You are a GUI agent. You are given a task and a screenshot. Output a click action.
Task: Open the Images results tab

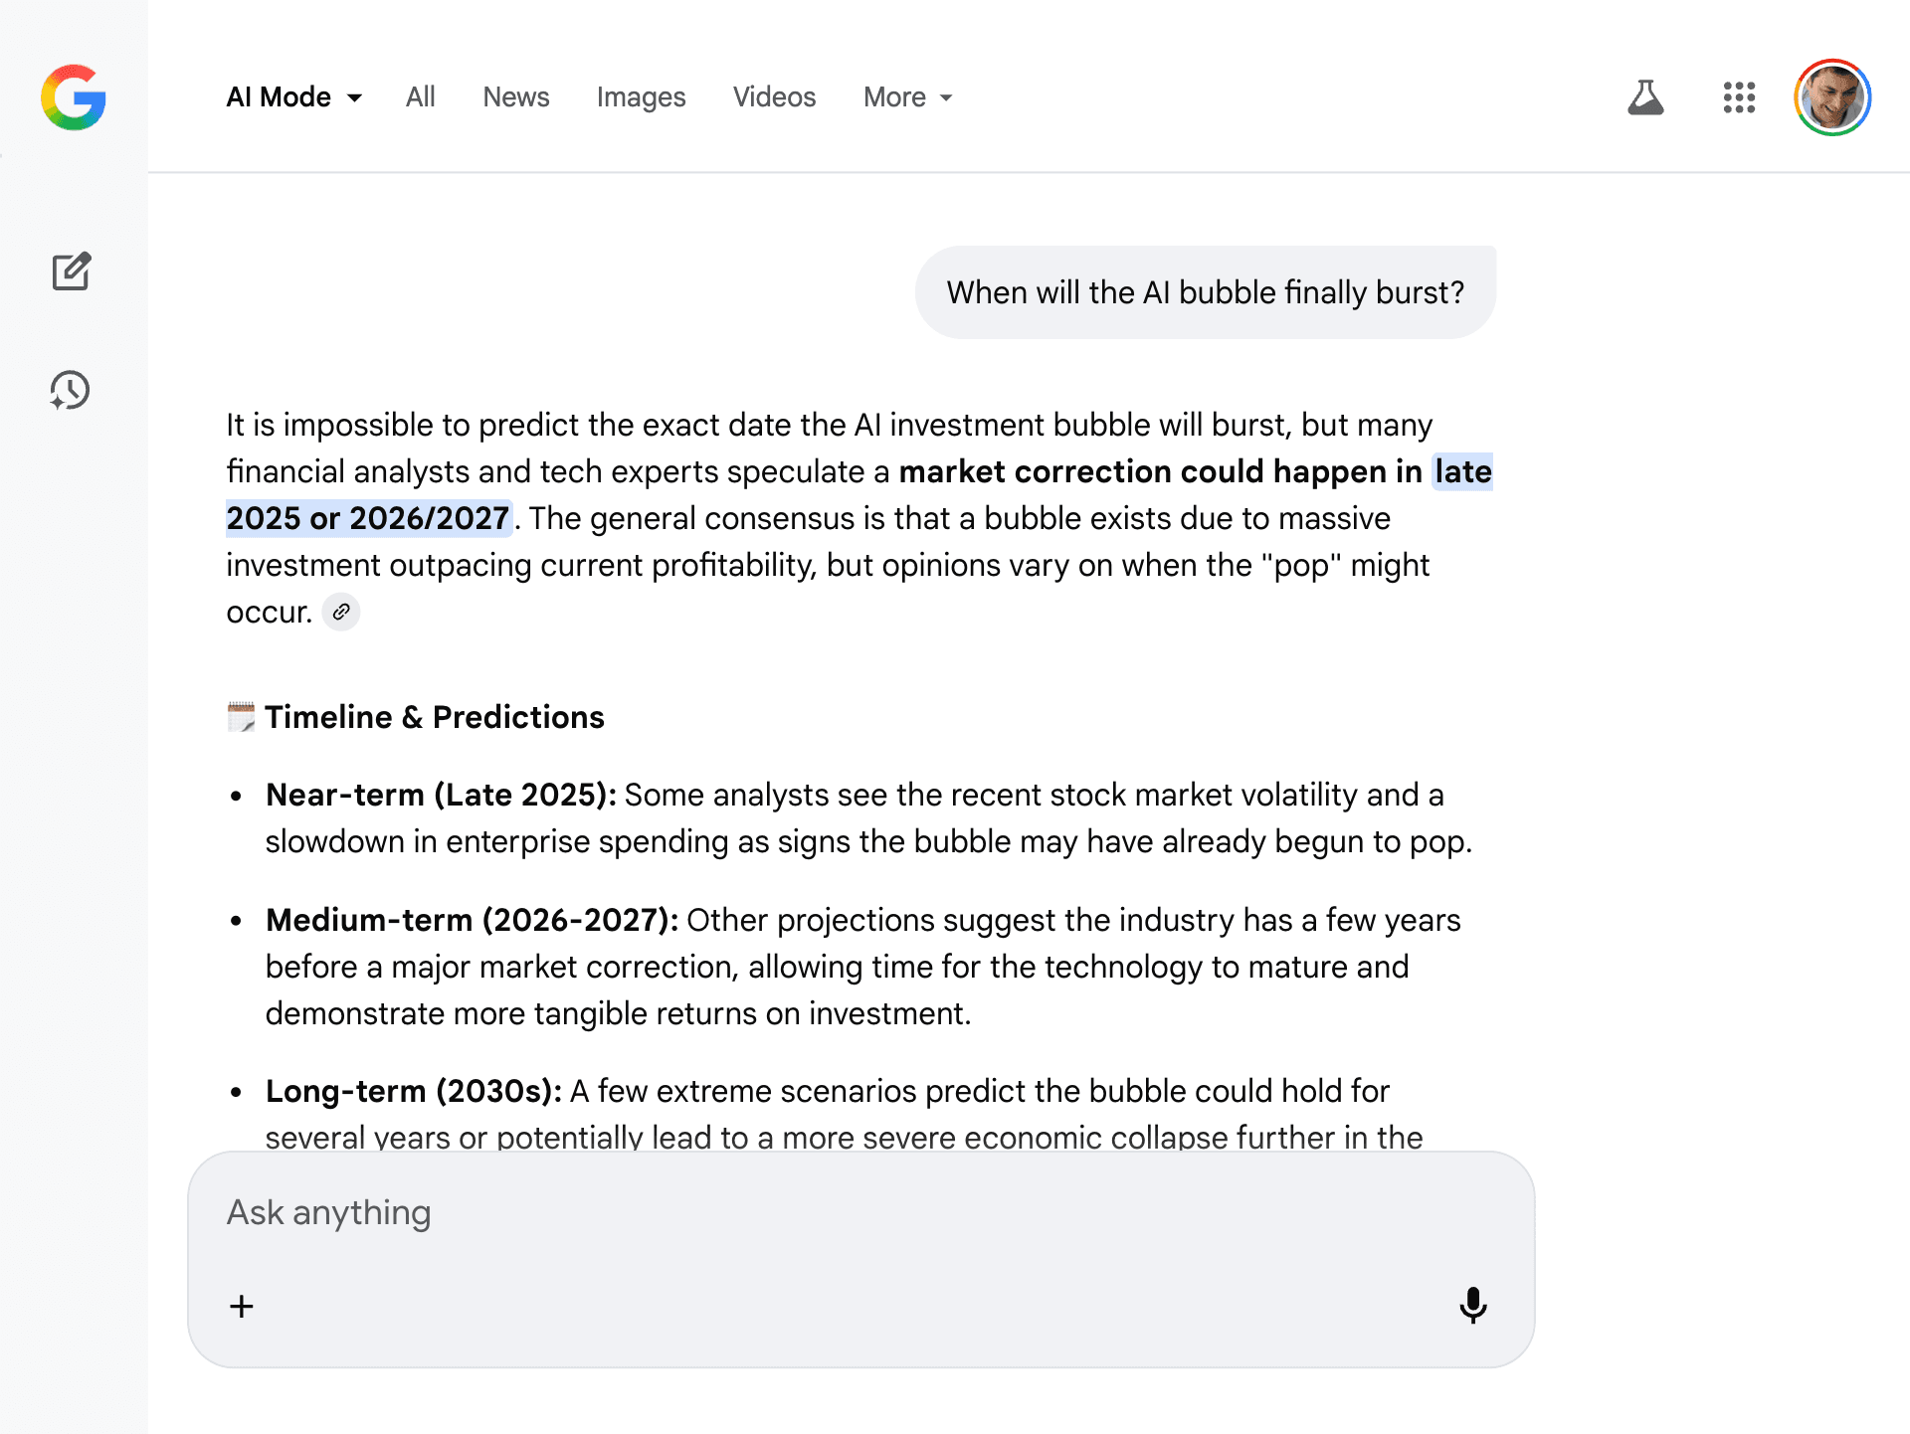click(x=641, y=97)
